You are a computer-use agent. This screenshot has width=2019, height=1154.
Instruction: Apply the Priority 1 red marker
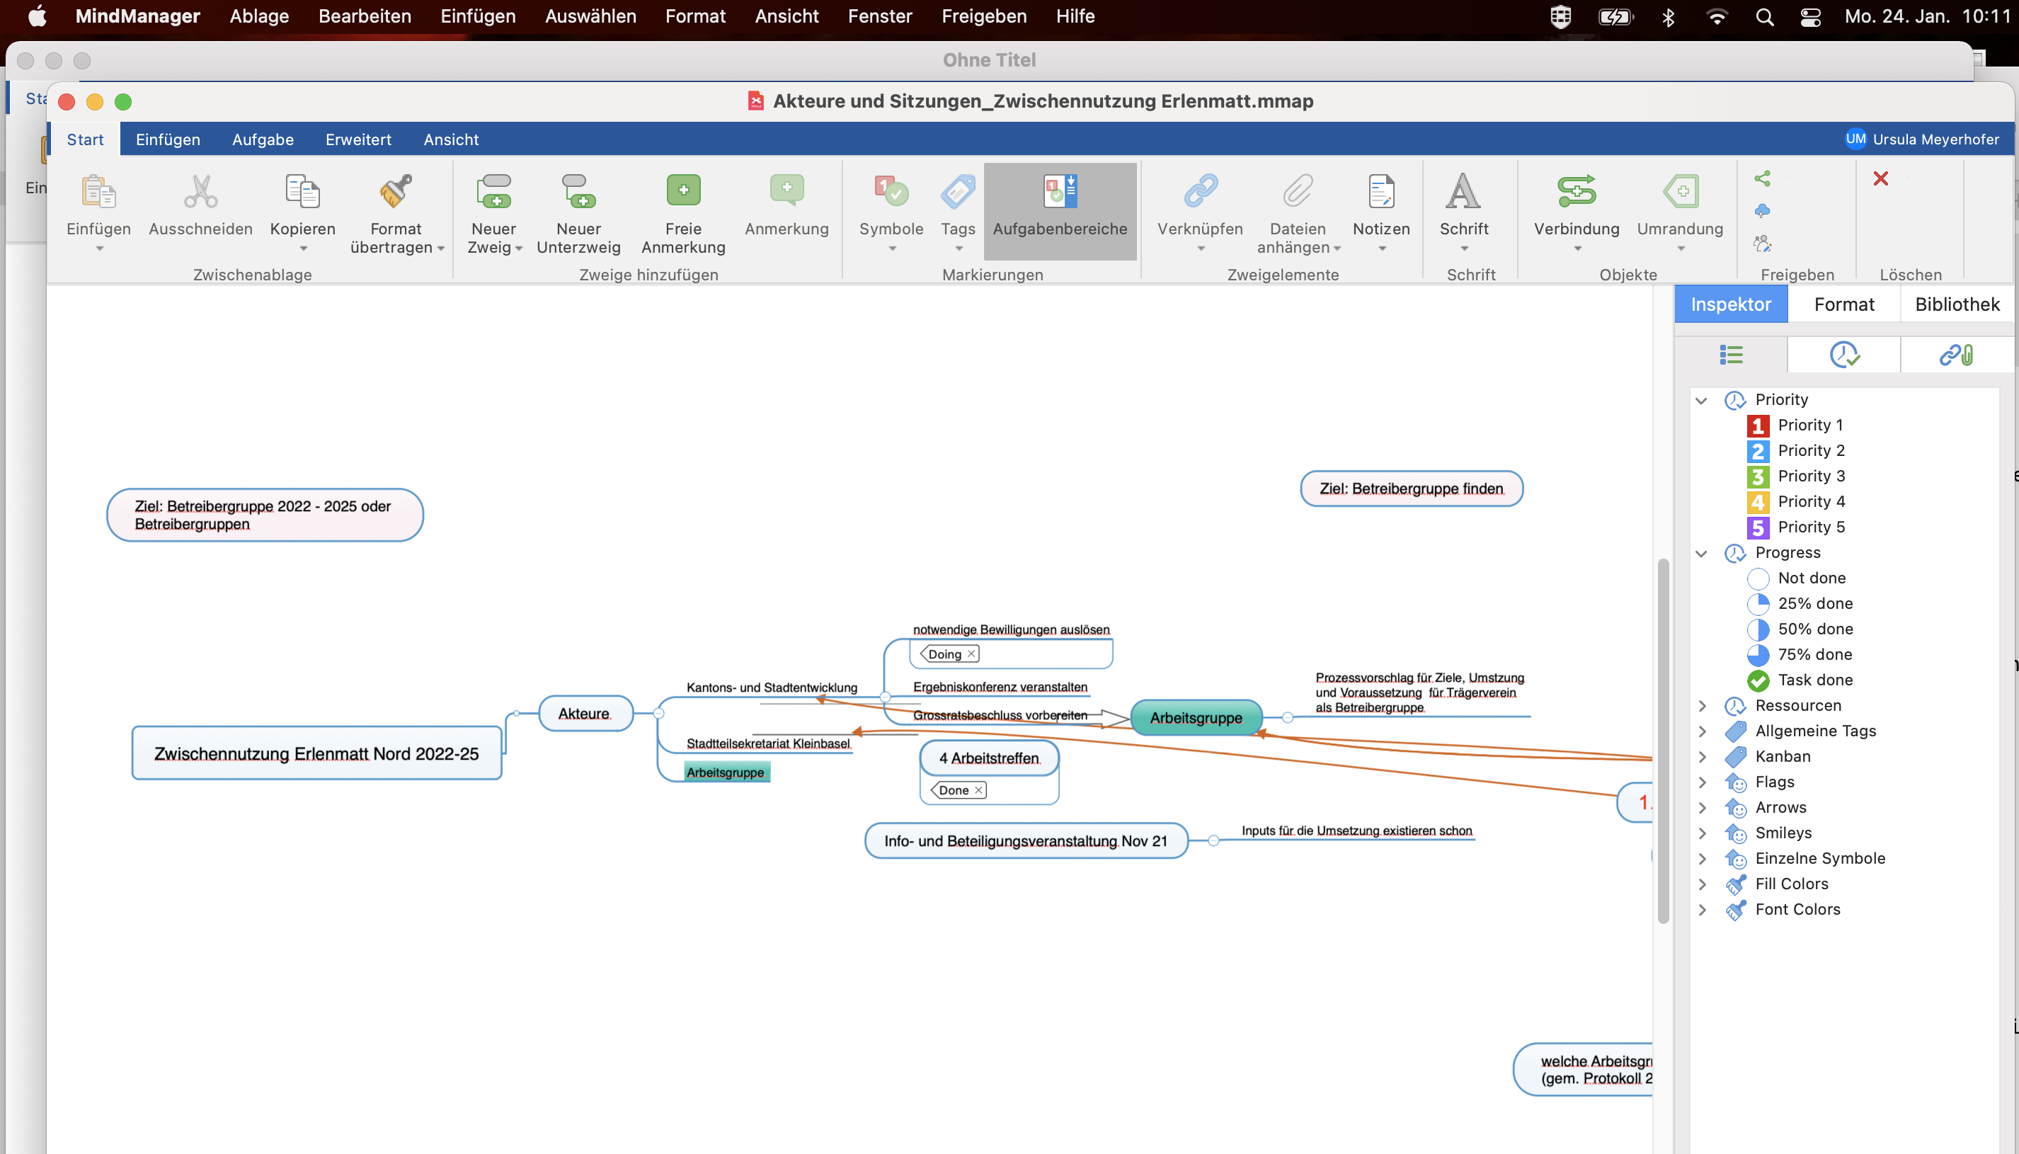tap(1758, 425)
